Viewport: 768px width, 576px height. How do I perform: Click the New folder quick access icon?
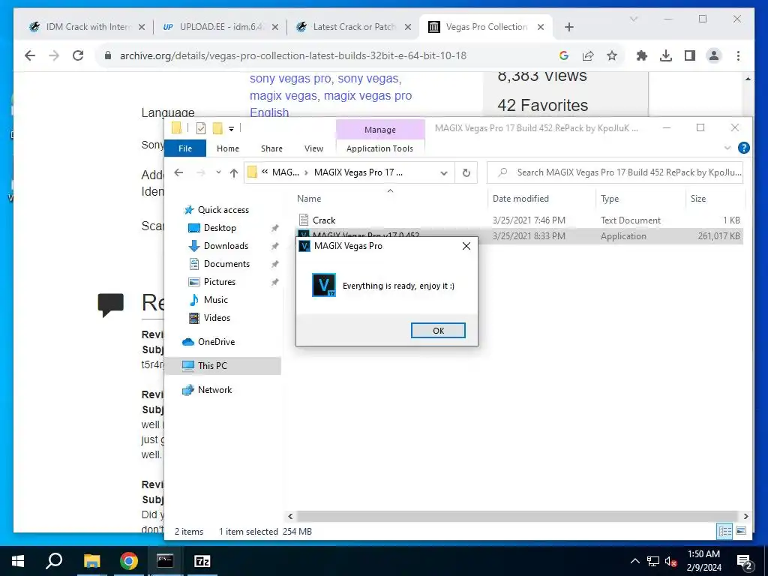[x=217, y=128]
